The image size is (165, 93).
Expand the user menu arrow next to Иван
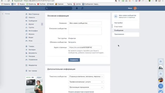(x=138, y=8)
